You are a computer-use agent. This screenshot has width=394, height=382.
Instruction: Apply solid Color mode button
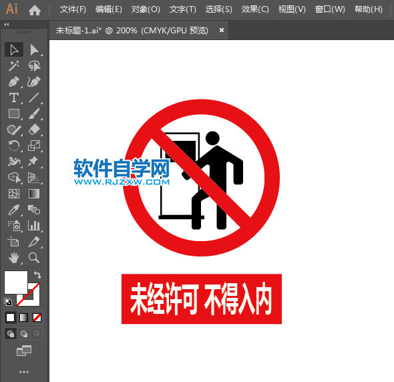coord(10,318)
